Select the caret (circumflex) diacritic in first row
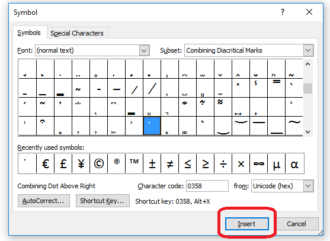The image size is (330, 241). (x=241, y=69)
